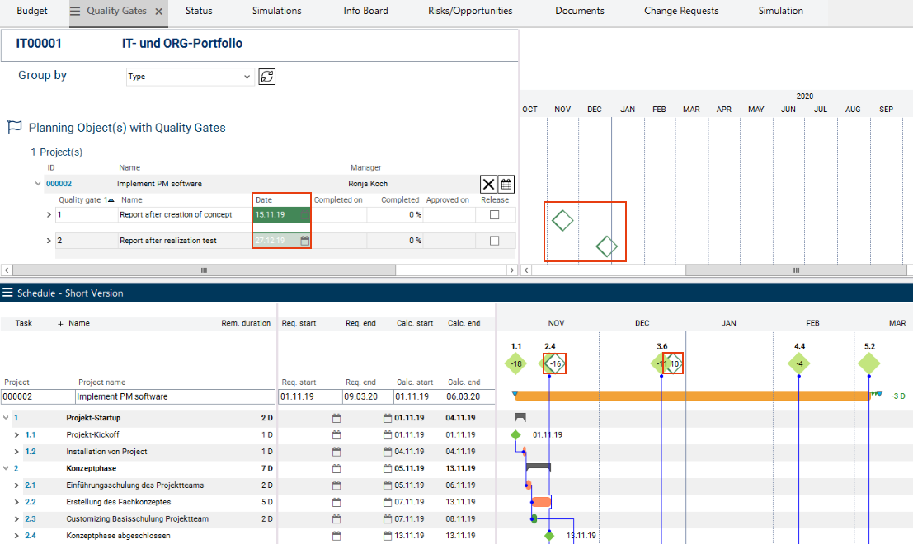Open the Schedule - Short Version hamburger menu

click(x=7, y=293)
